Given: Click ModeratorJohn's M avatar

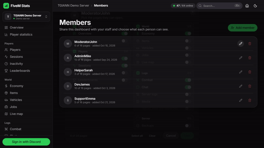Looking at the screenshot, I should point(68,44).
